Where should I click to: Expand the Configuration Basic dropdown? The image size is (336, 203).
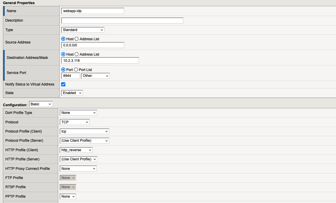click(x=41, y=104)
